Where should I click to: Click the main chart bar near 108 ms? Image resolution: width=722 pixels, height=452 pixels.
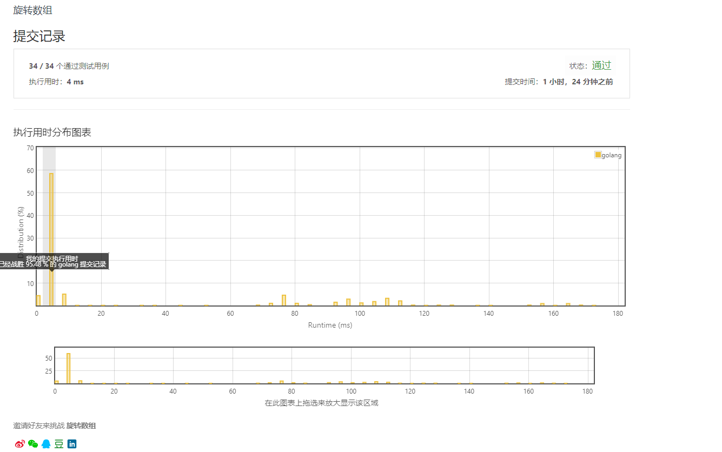point(387,302)
